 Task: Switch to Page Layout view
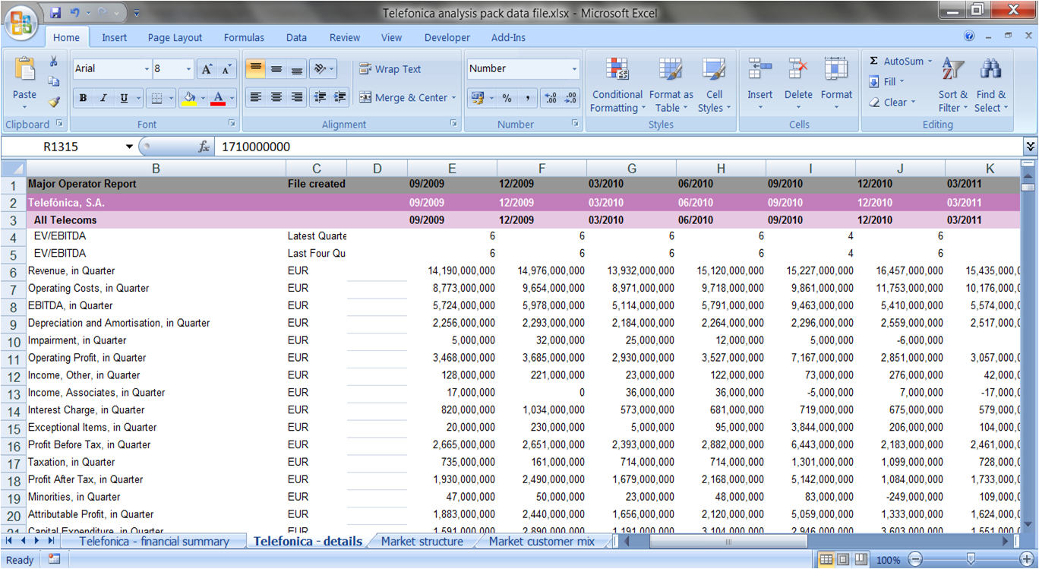(843, 560)
